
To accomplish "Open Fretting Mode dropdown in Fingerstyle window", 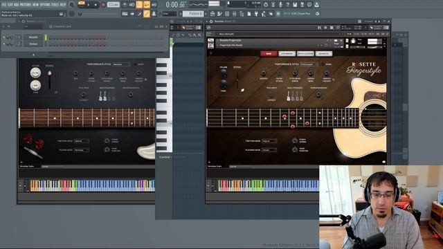I will click(x=269, y=141).
